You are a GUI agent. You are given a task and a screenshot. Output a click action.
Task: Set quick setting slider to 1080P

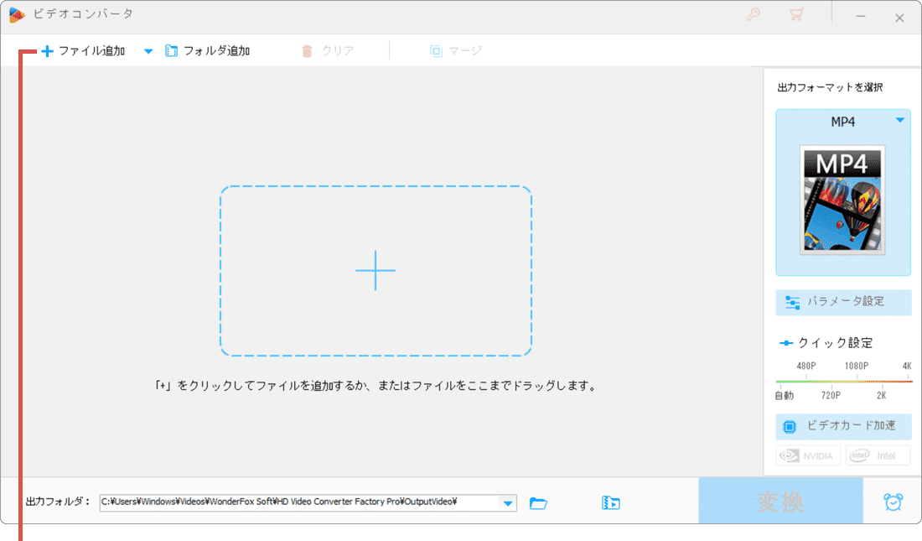click(x=856, y=382)
